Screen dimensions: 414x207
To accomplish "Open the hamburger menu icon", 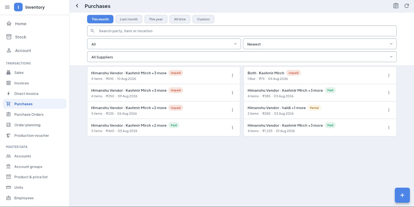I will (x=7, y=7).
